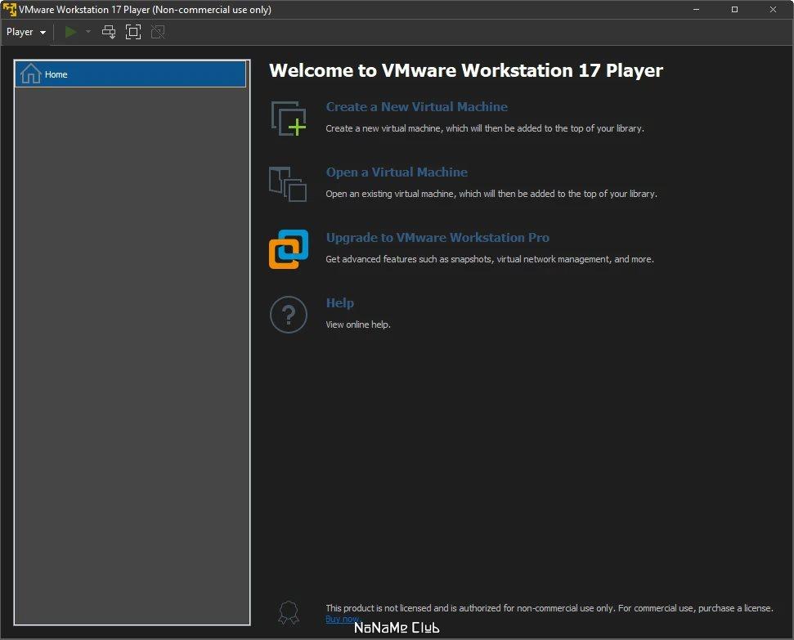Open the Help heading link
The image size is (794, 640).
click(x=340, y=302)
